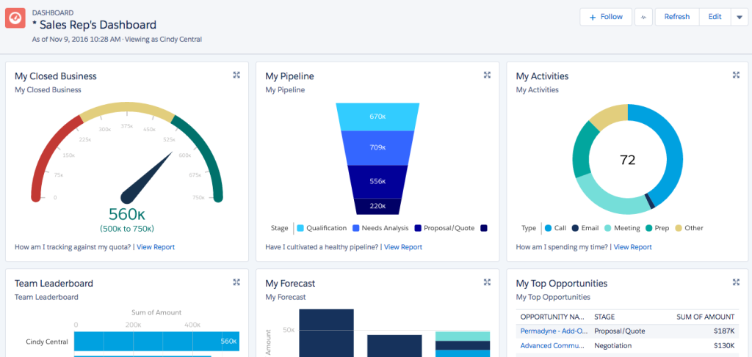
Task: Expand the Team Leaderboard panel
Action: (236, 282)
